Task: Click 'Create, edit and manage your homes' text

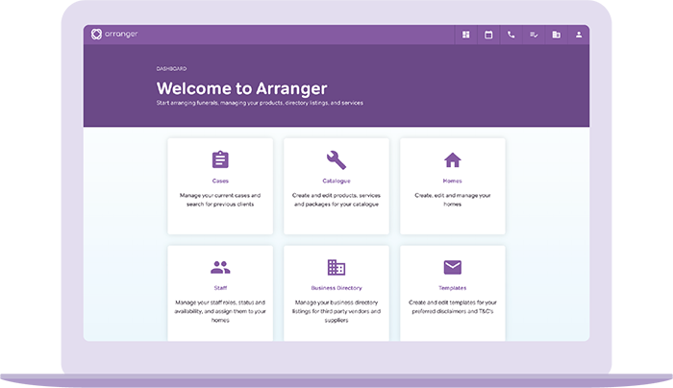Action: pyautogui.click(x=453, y=200)
